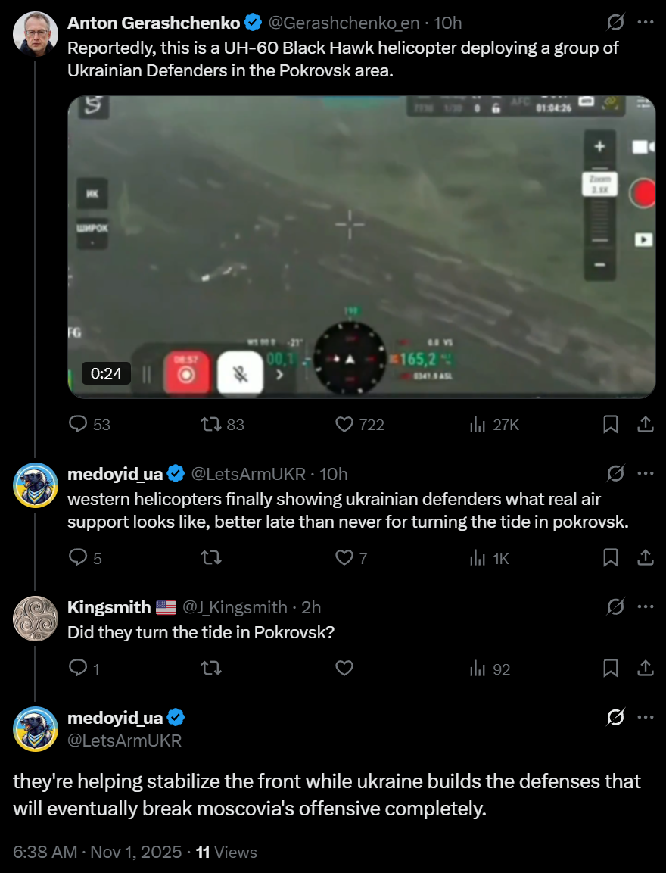
Task: Like the post with 722 likes
Action: (x=359, y=425)
